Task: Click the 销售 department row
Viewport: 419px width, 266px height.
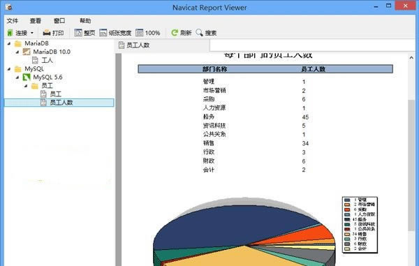Action: (209, 143)
